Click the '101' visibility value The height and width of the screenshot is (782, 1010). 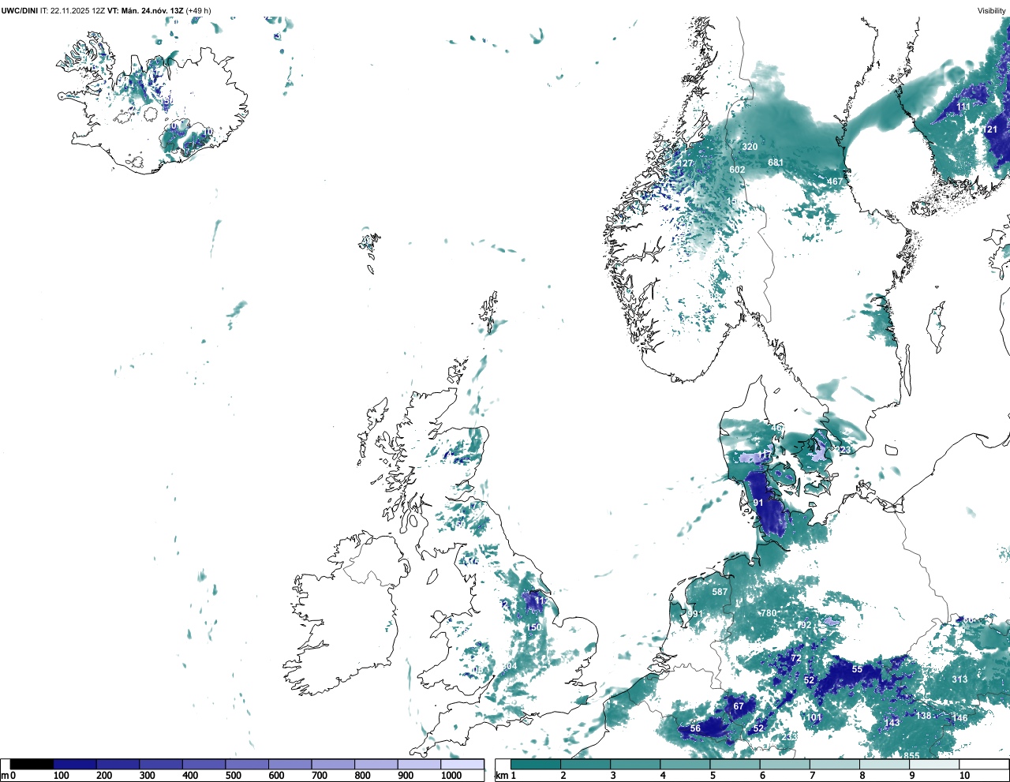pyautogui.click(x=814, y=718)
